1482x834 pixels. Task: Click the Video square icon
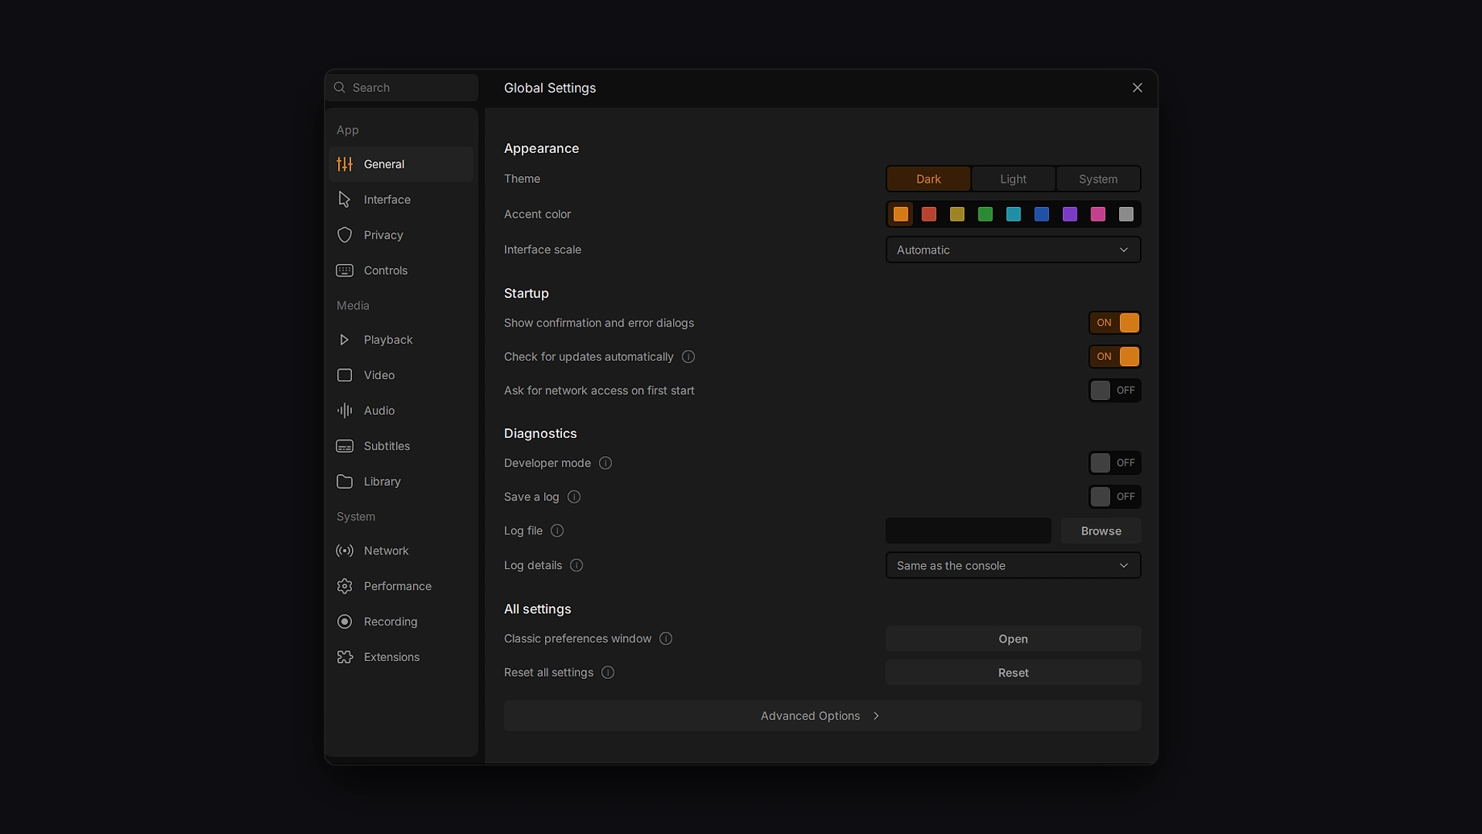point(344,375)
